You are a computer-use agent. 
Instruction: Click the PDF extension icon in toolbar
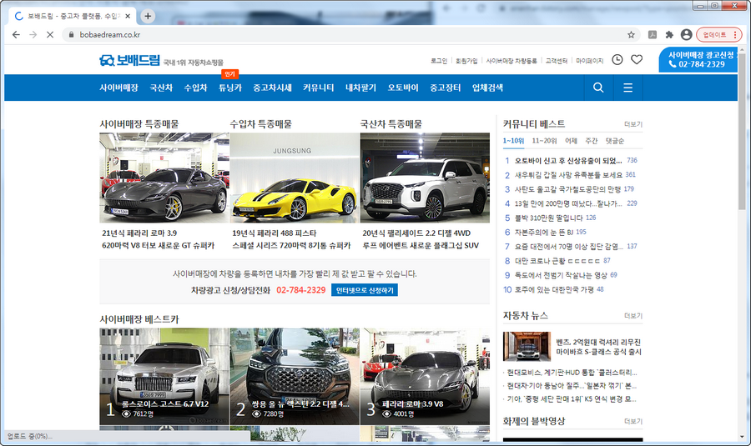(652, 34)
